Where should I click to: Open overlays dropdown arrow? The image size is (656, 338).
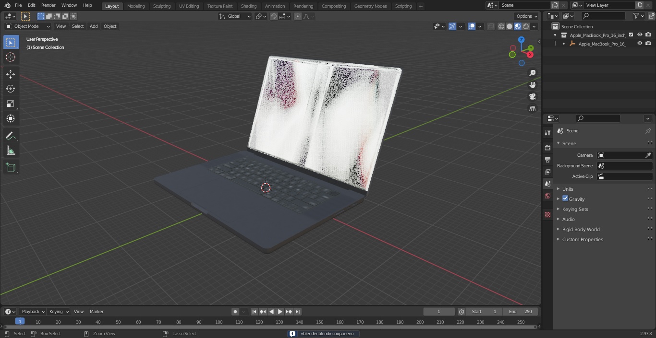tap(480, 26)
